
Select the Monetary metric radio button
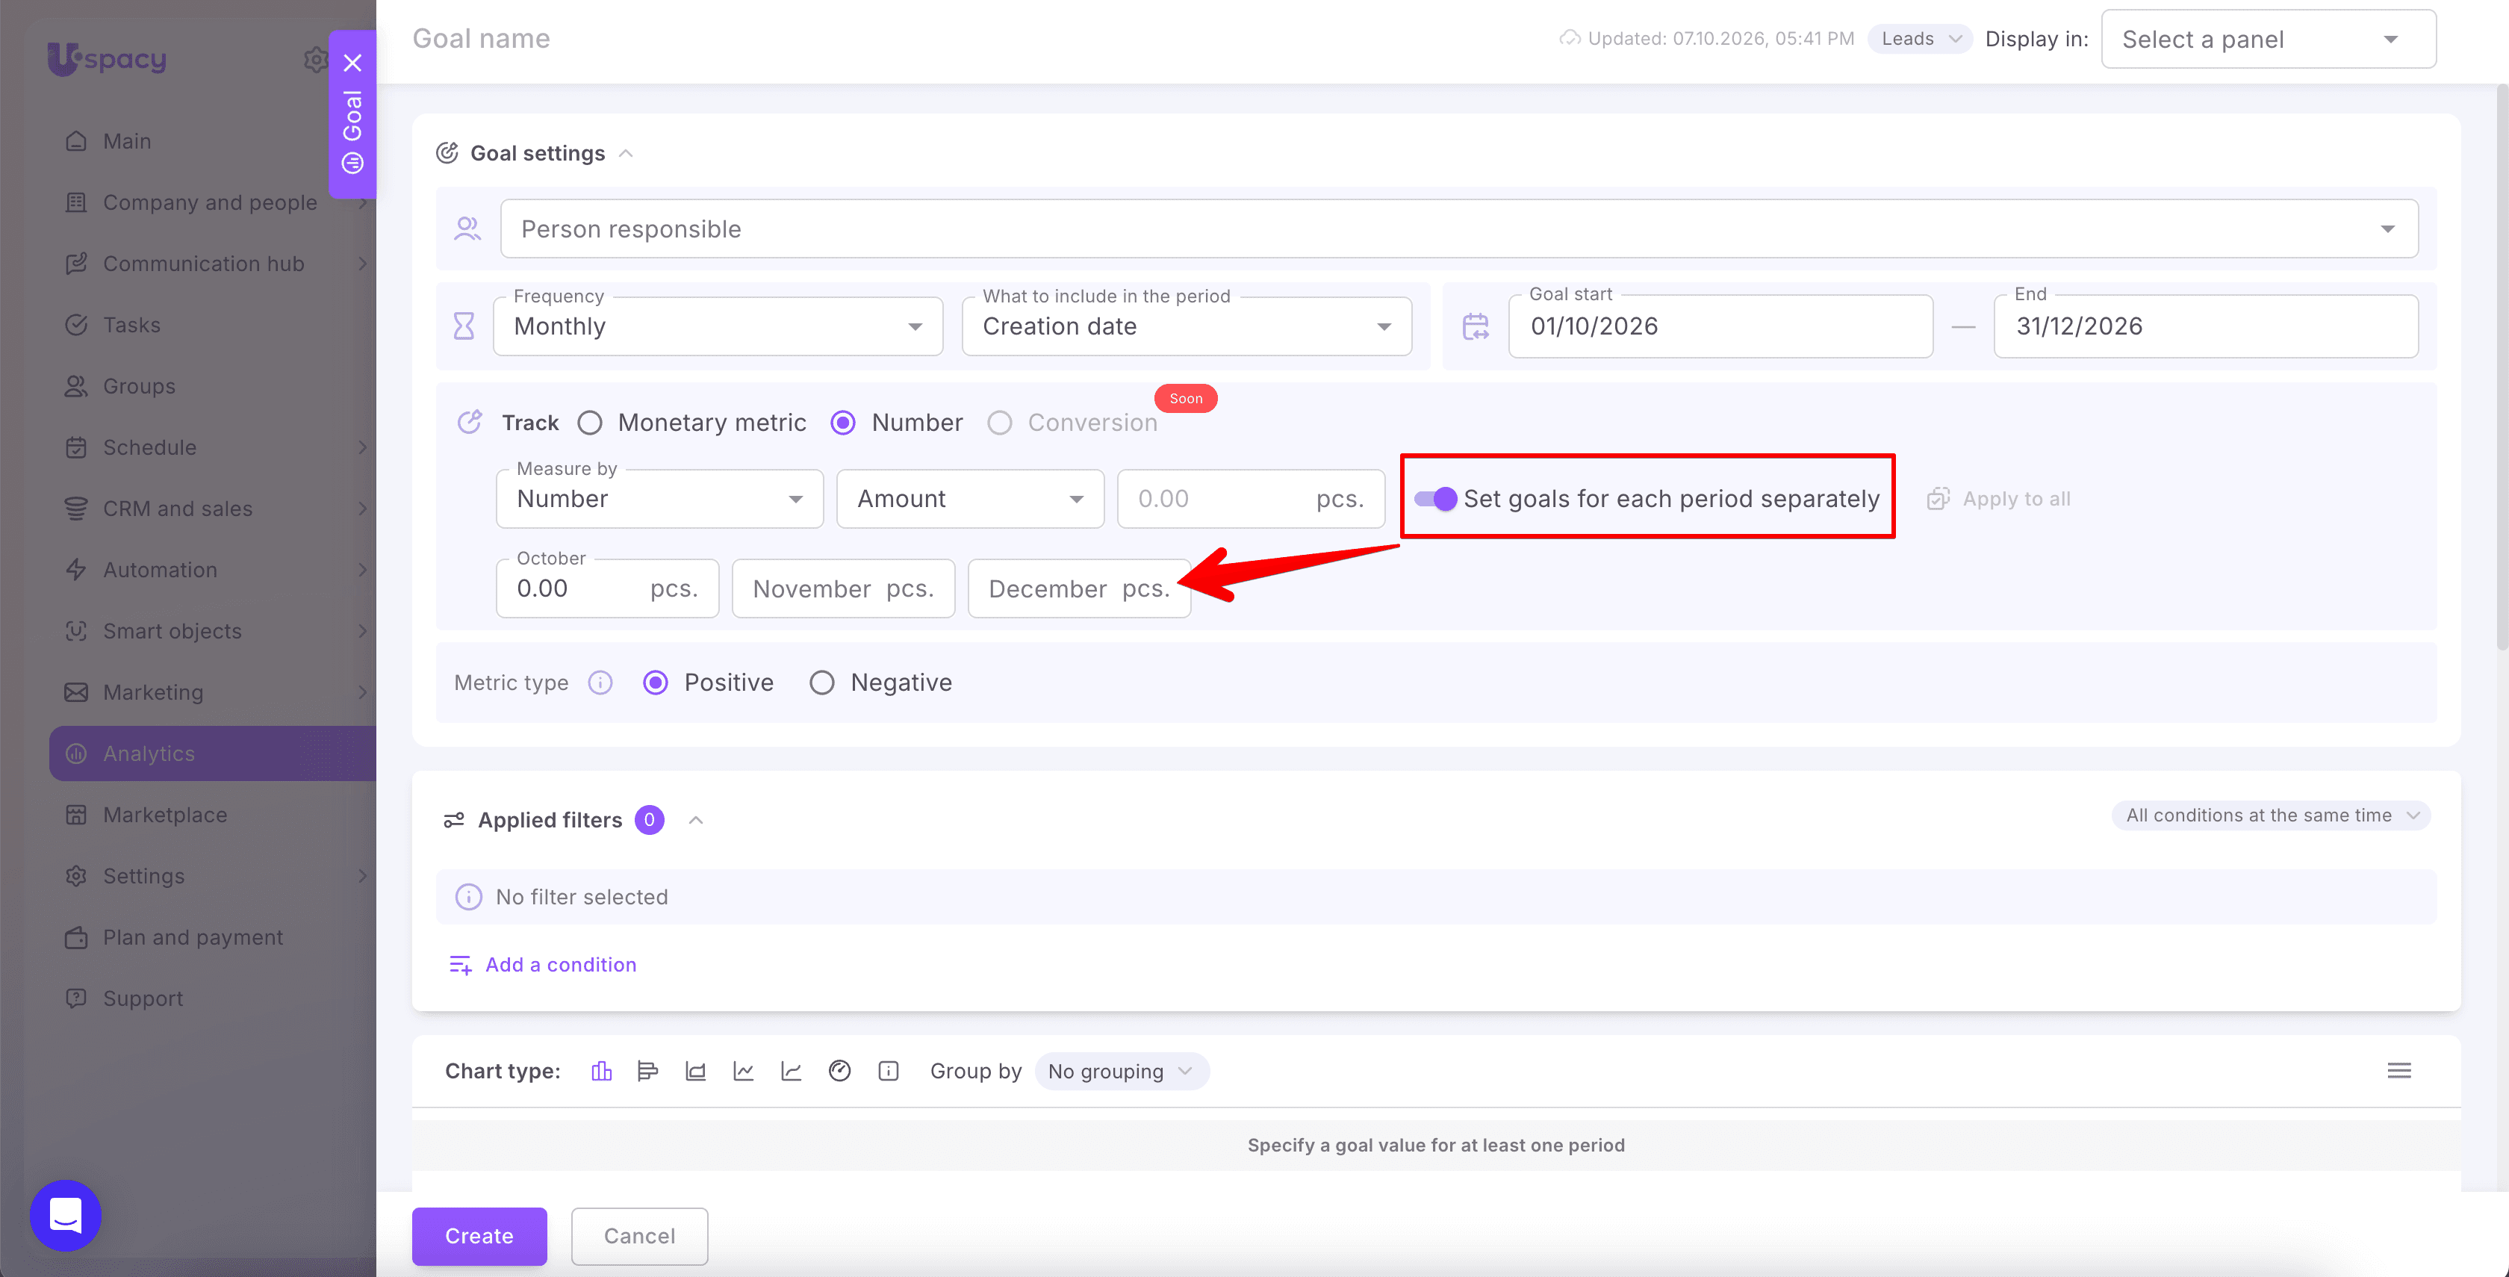point(589,423)
